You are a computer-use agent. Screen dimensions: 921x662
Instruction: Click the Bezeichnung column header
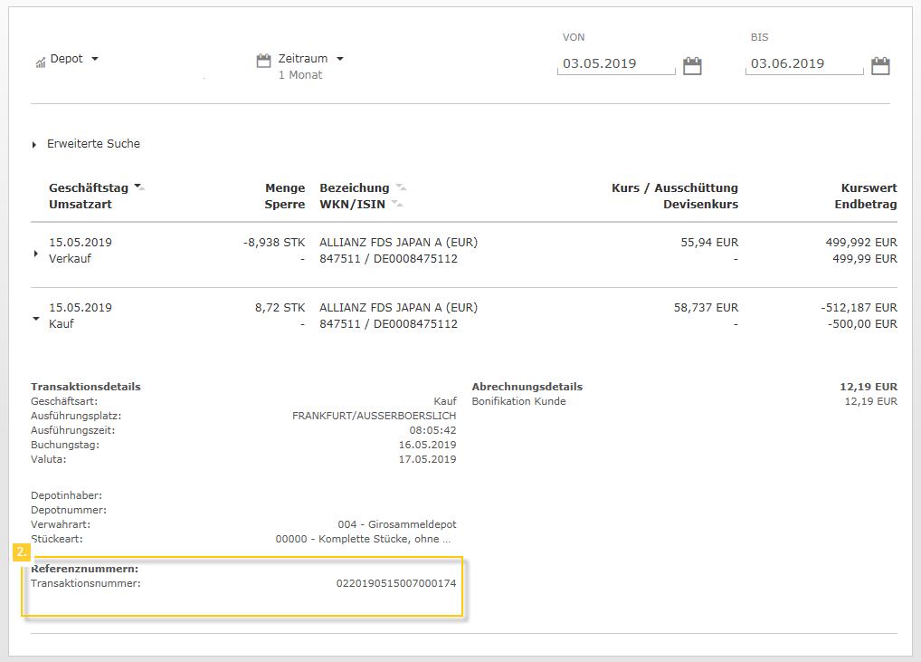coord(354,188)
